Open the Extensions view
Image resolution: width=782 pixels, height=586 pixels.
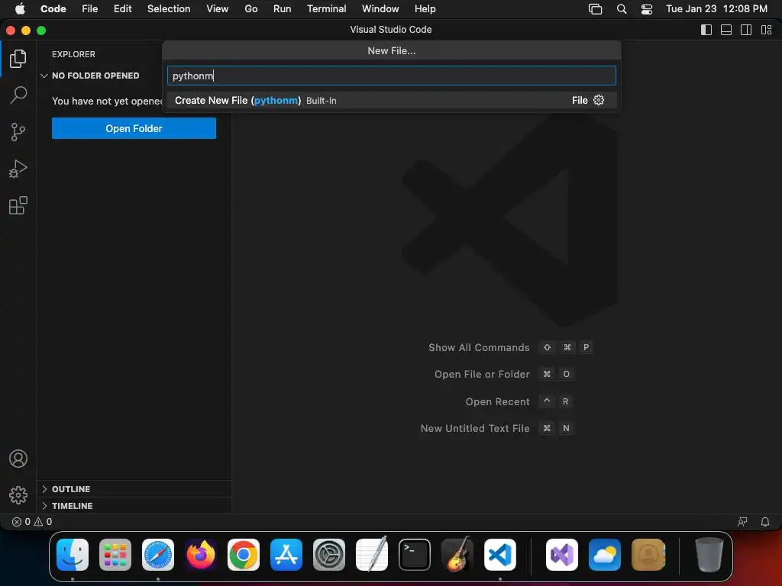18,205
